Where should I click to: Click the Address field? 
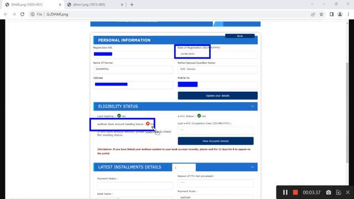point(133,85)
